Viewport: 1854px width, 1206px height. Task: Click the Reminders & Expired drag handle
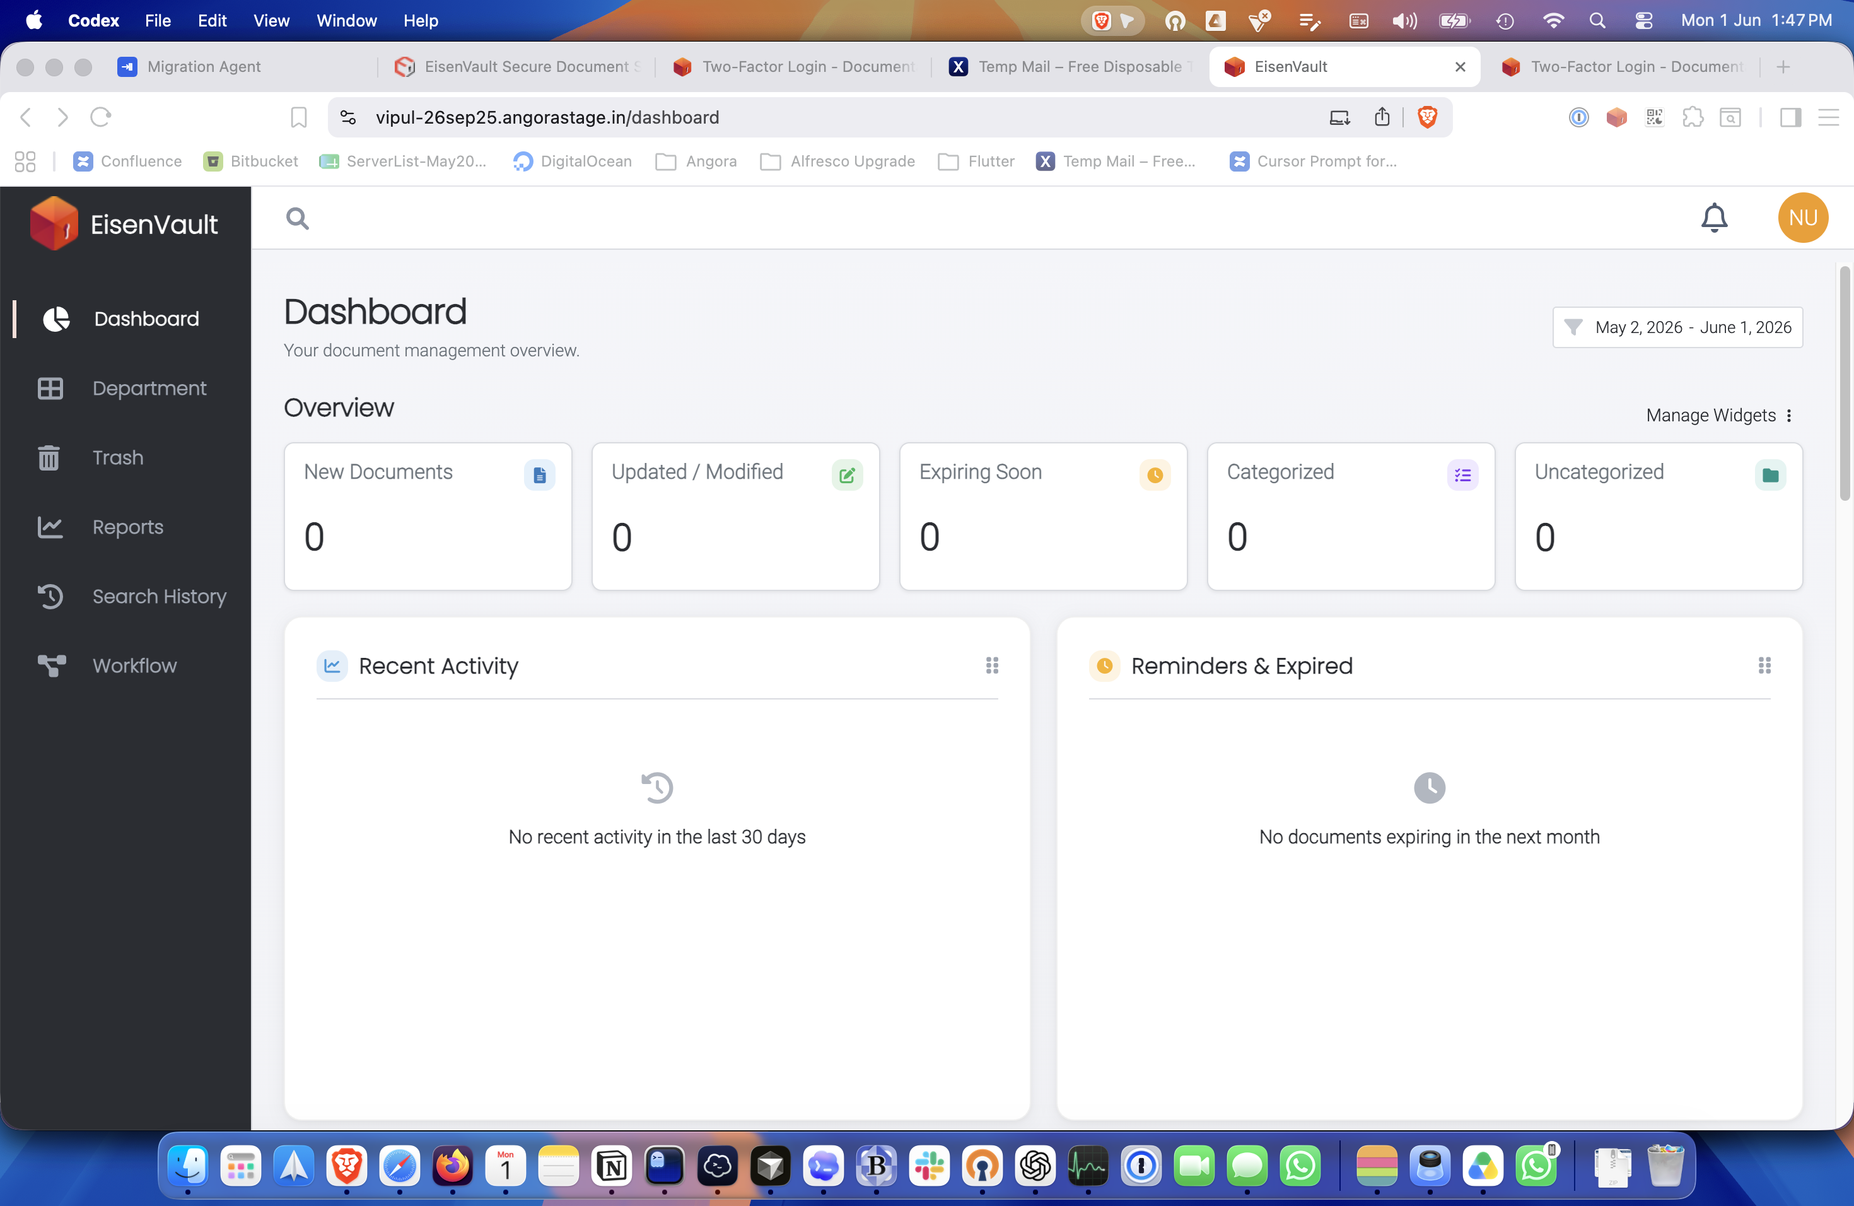1764,665
